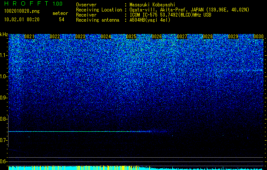Click the 0023 time marker

(x=80, y=37)
